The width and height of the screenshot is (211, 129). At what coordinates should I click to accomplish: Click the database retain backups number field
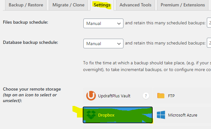pos(209,43)
